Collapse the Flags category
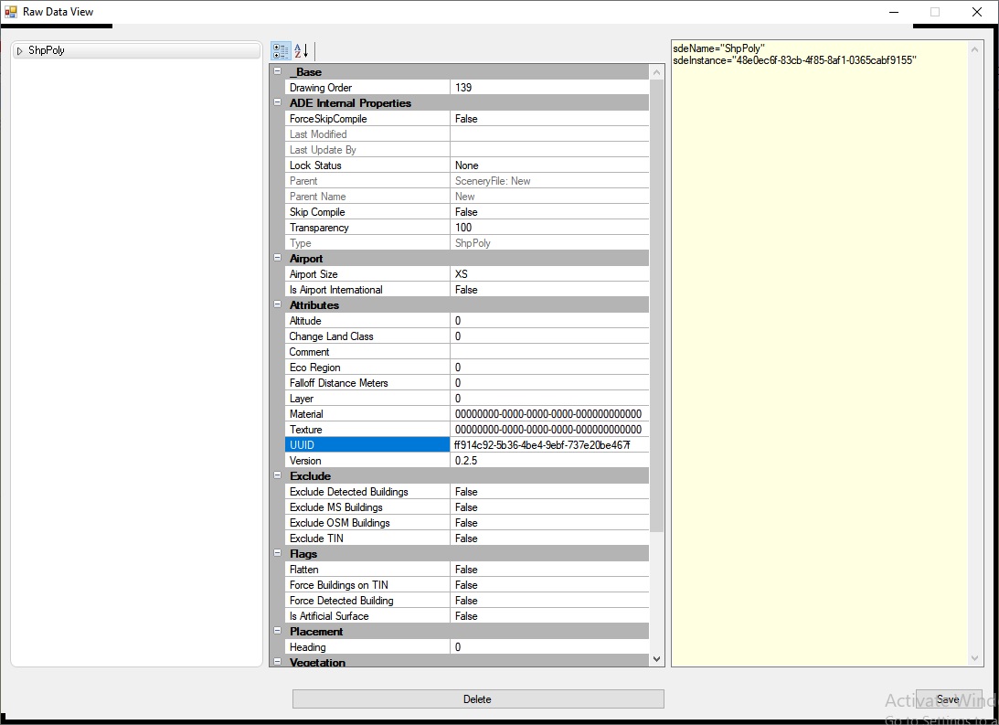Image resolution: width=999 pixels, height=725 pixels. pos(277,553)
